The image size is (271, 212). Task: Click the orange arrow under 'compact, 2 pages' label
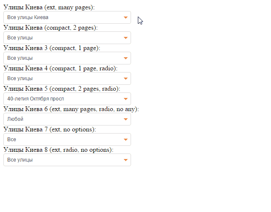click(126, 38)
